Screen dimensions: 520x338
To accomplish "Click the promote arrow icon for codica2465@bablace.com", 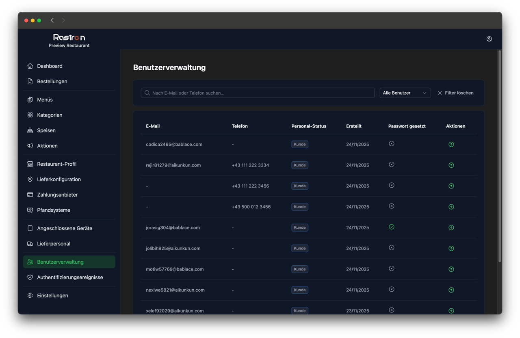I will (451, 145).
